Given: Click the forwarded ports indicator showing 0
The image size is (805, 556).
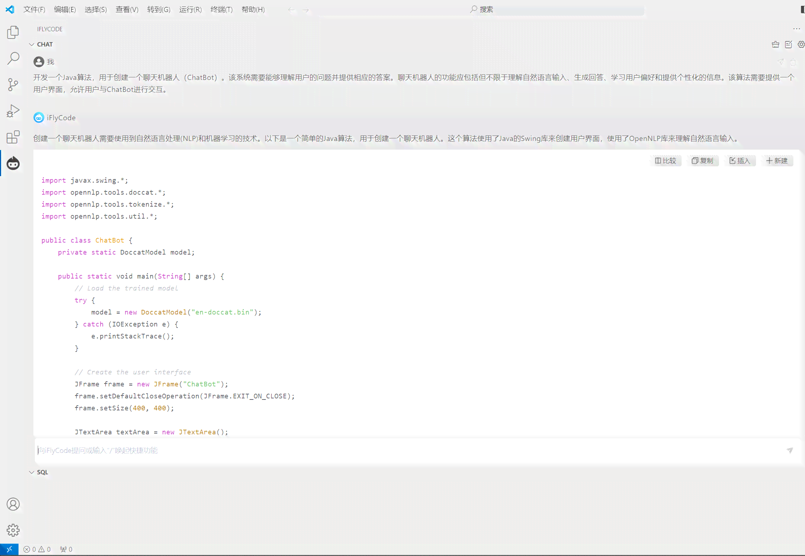Looking at the screenshot, I should pyautogui.click(x=66, y=549).
